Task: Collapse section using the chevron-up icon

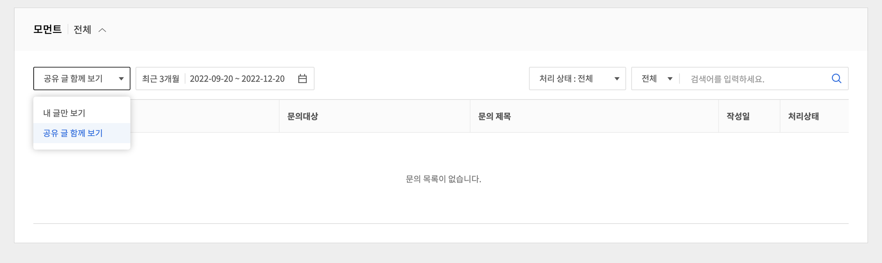Action: [x=102, y=30]
